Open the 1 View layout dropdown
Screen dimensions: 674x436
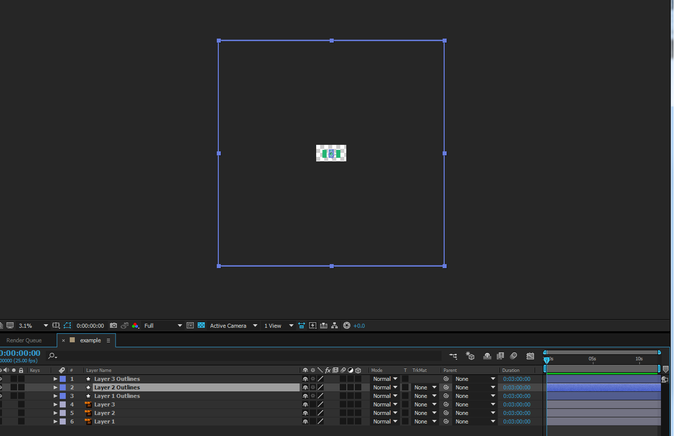(279, 325)
